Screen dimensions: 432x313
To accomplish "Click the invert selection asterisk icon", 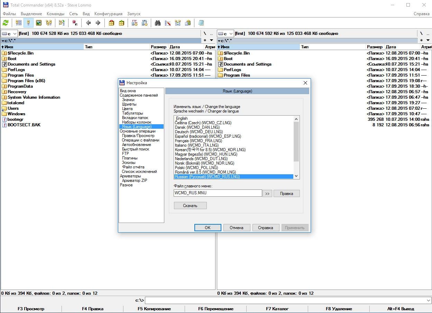I will coord(75,23).
